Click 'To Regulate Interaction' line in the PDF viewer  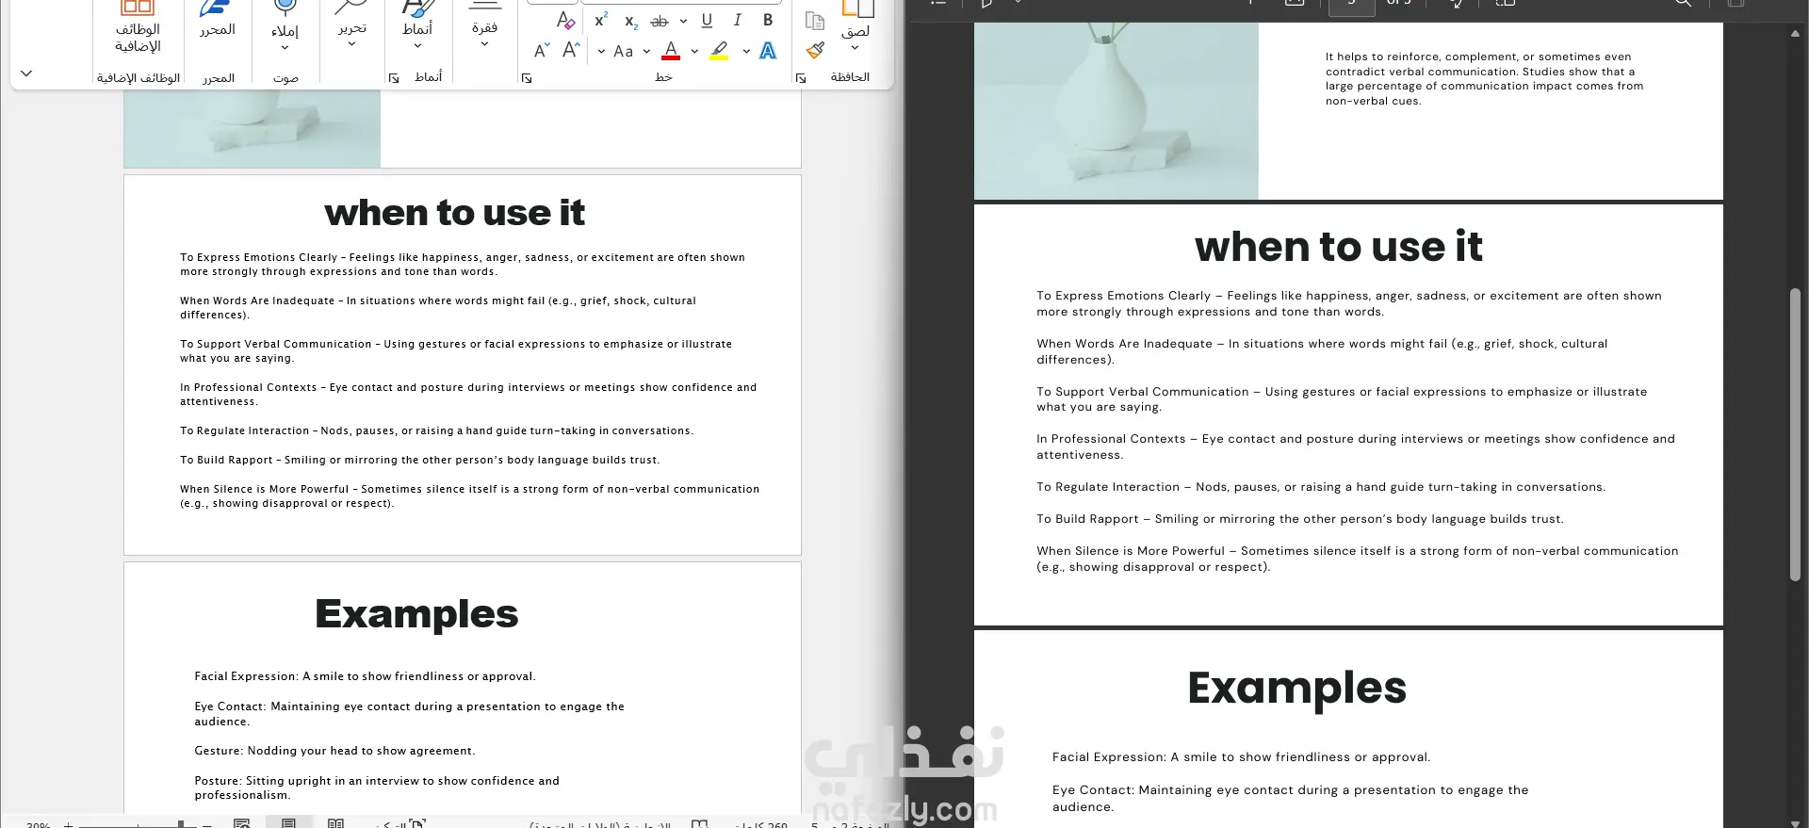pos(1321,487)
